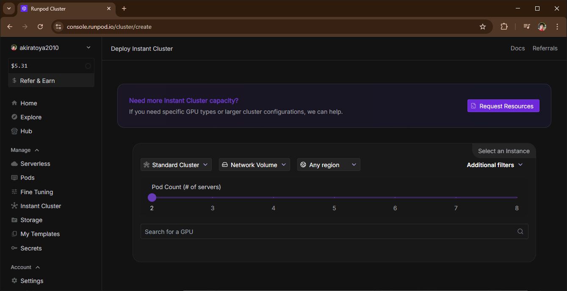Navigate to Pods

tap(23, 178)
